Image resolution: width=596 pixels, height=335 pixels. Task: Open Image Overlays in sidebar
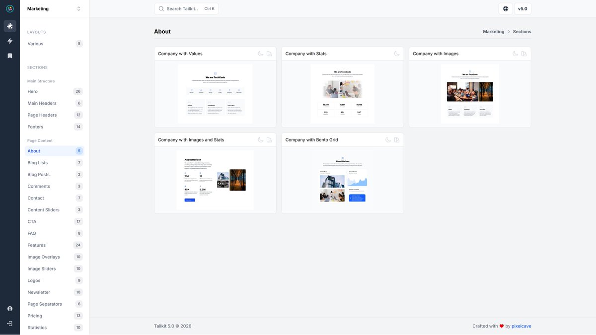coord(55,257)
